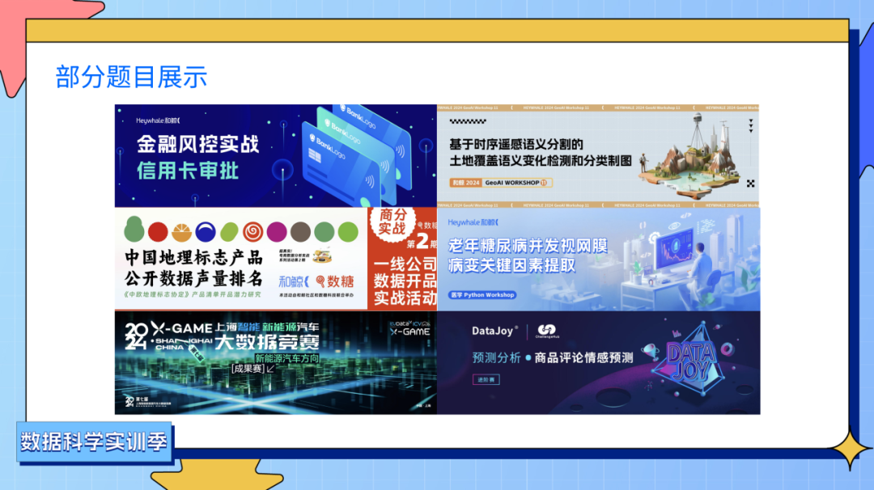
Task: Select the DataJoy 商品评论情感预测 banner
Action: point(598,362)
